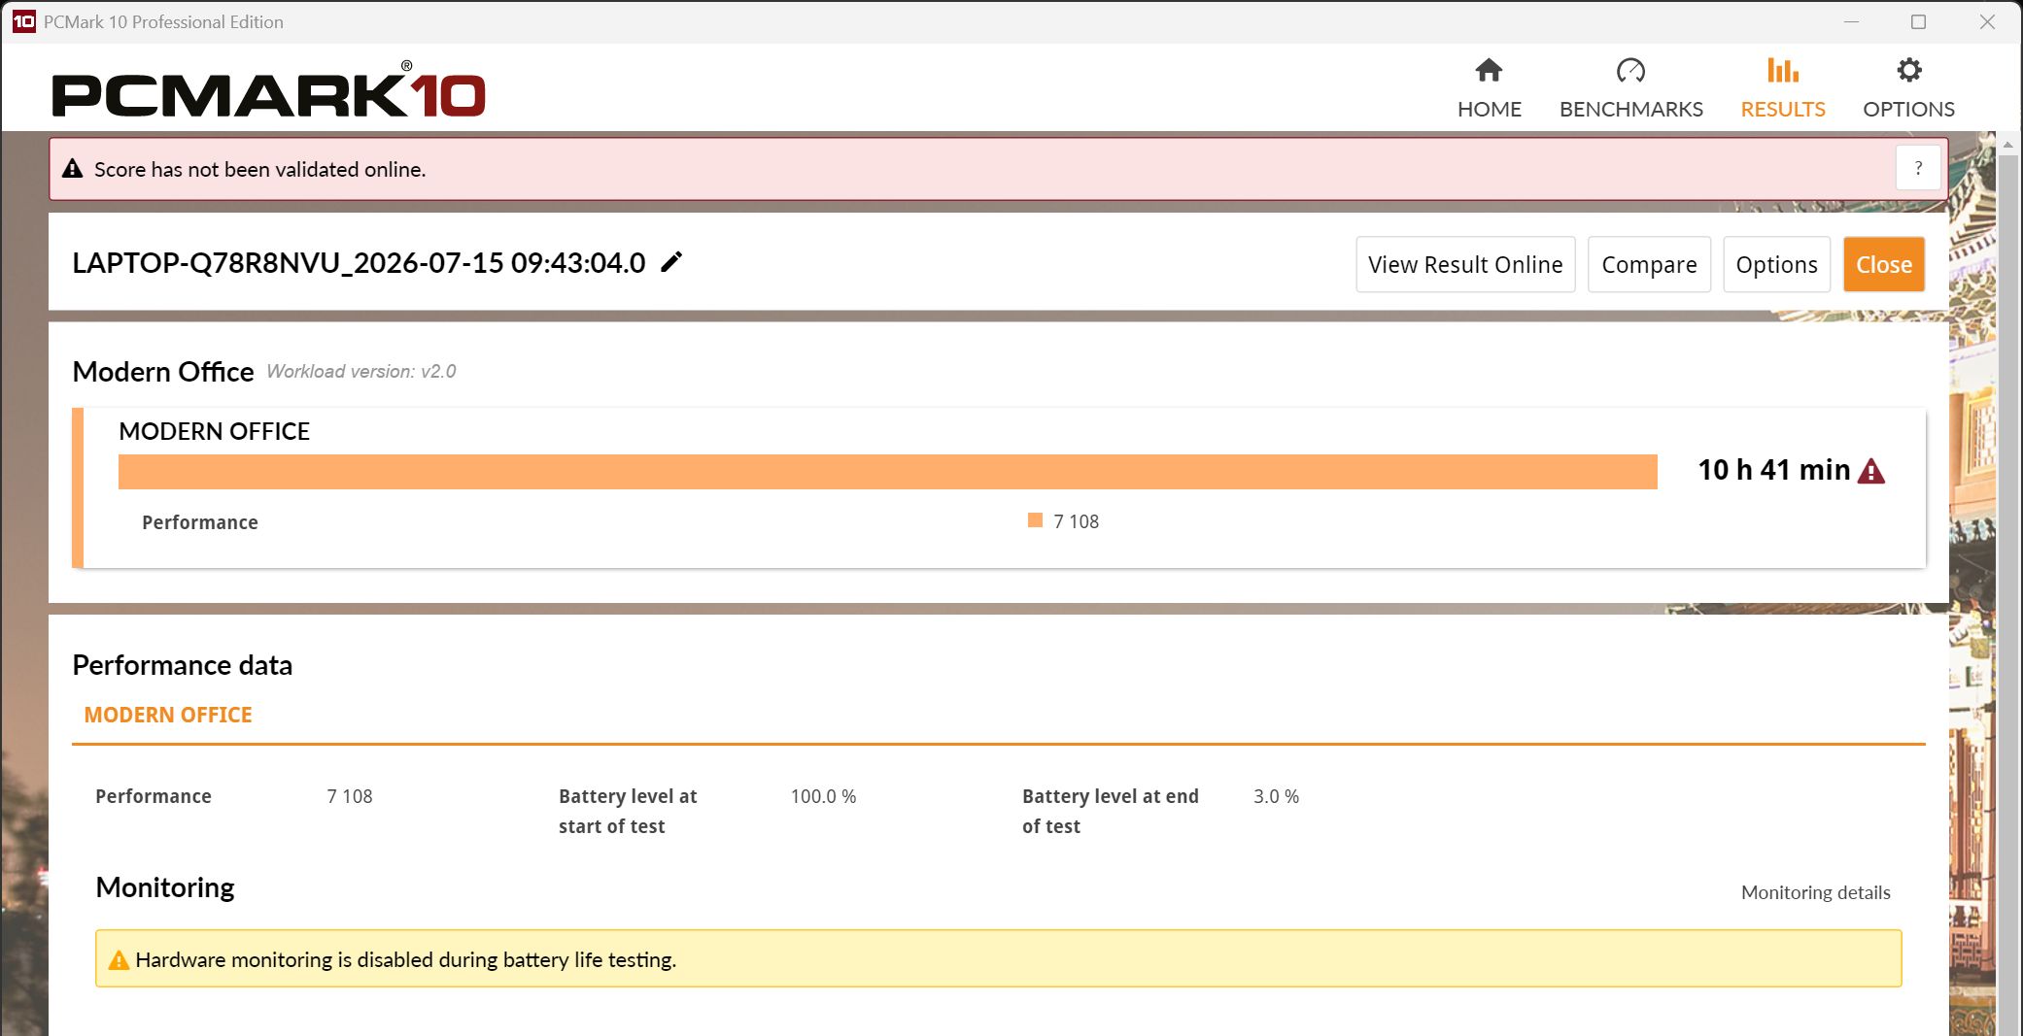
Task: Switch to the RESULTS menu label
Action: click(x=1782, y=109)
